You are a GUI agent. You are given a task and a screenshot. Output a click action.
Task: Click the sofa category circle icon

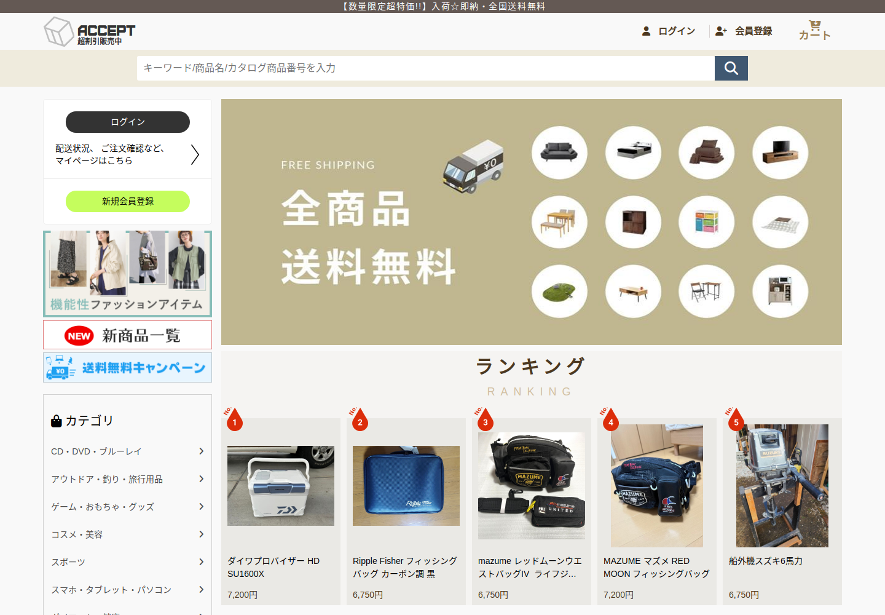[x=559, y=153]
